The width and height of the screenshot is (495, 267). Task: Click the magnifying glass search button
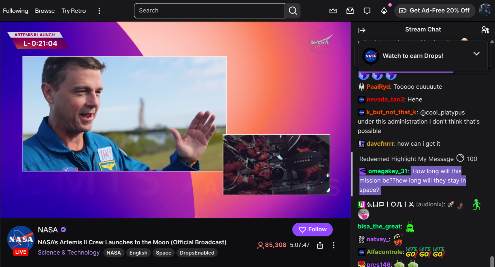(293, 11)
